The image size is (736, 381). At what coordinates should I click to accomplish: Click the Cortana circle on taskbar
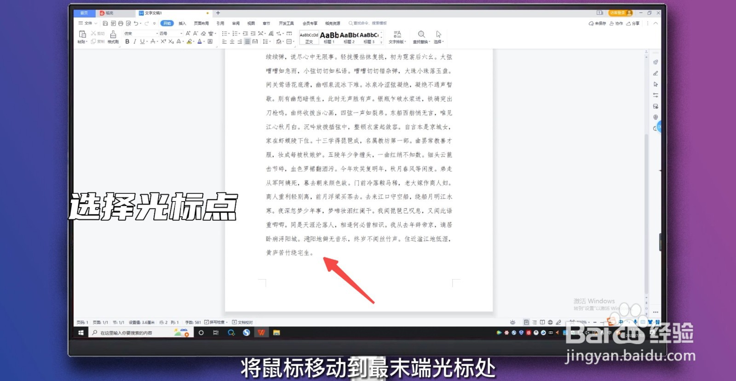click(201, 332)
